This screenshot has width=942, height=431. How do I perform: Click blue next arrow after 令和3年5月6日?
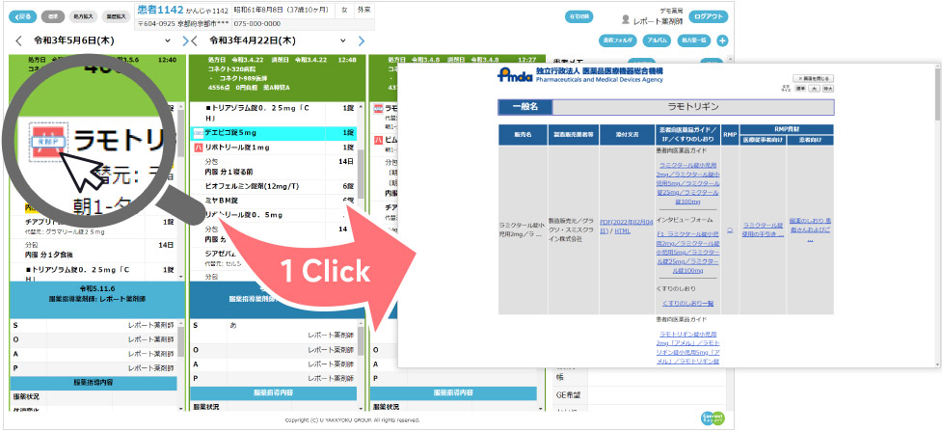[185, 40]
